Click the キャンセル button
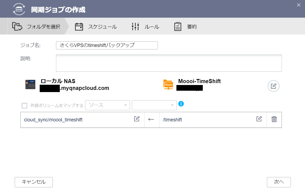 [34, 182]
